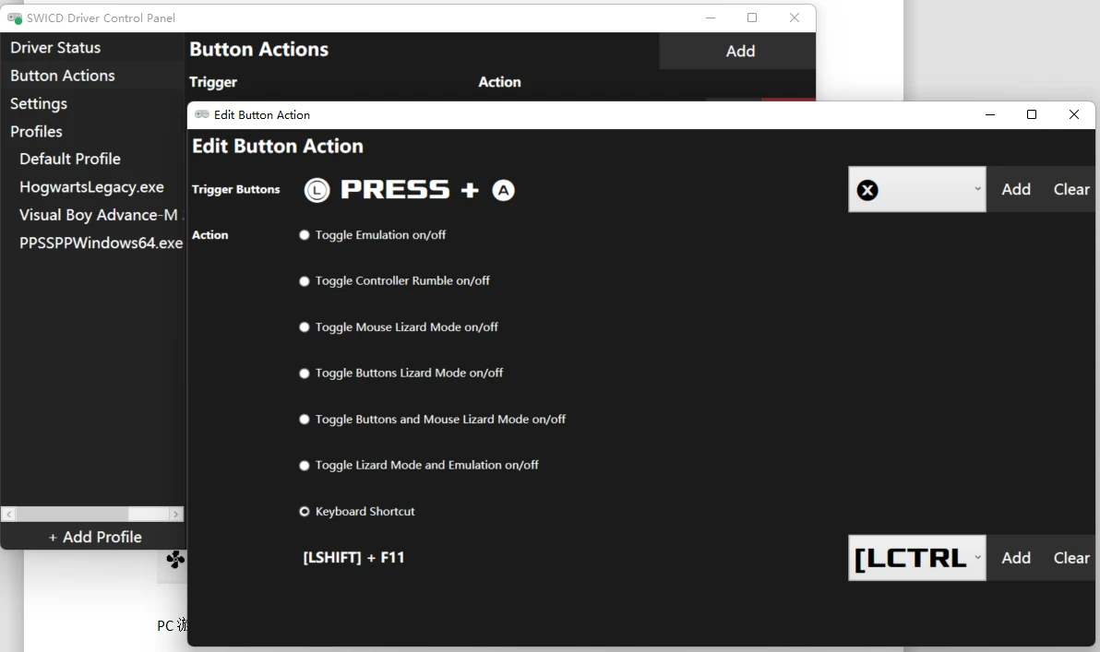Click the X button icon in the trigger combo box
Image resolution: width=1100 pixels, height=652 pixels.
click(x=867, y=190)
